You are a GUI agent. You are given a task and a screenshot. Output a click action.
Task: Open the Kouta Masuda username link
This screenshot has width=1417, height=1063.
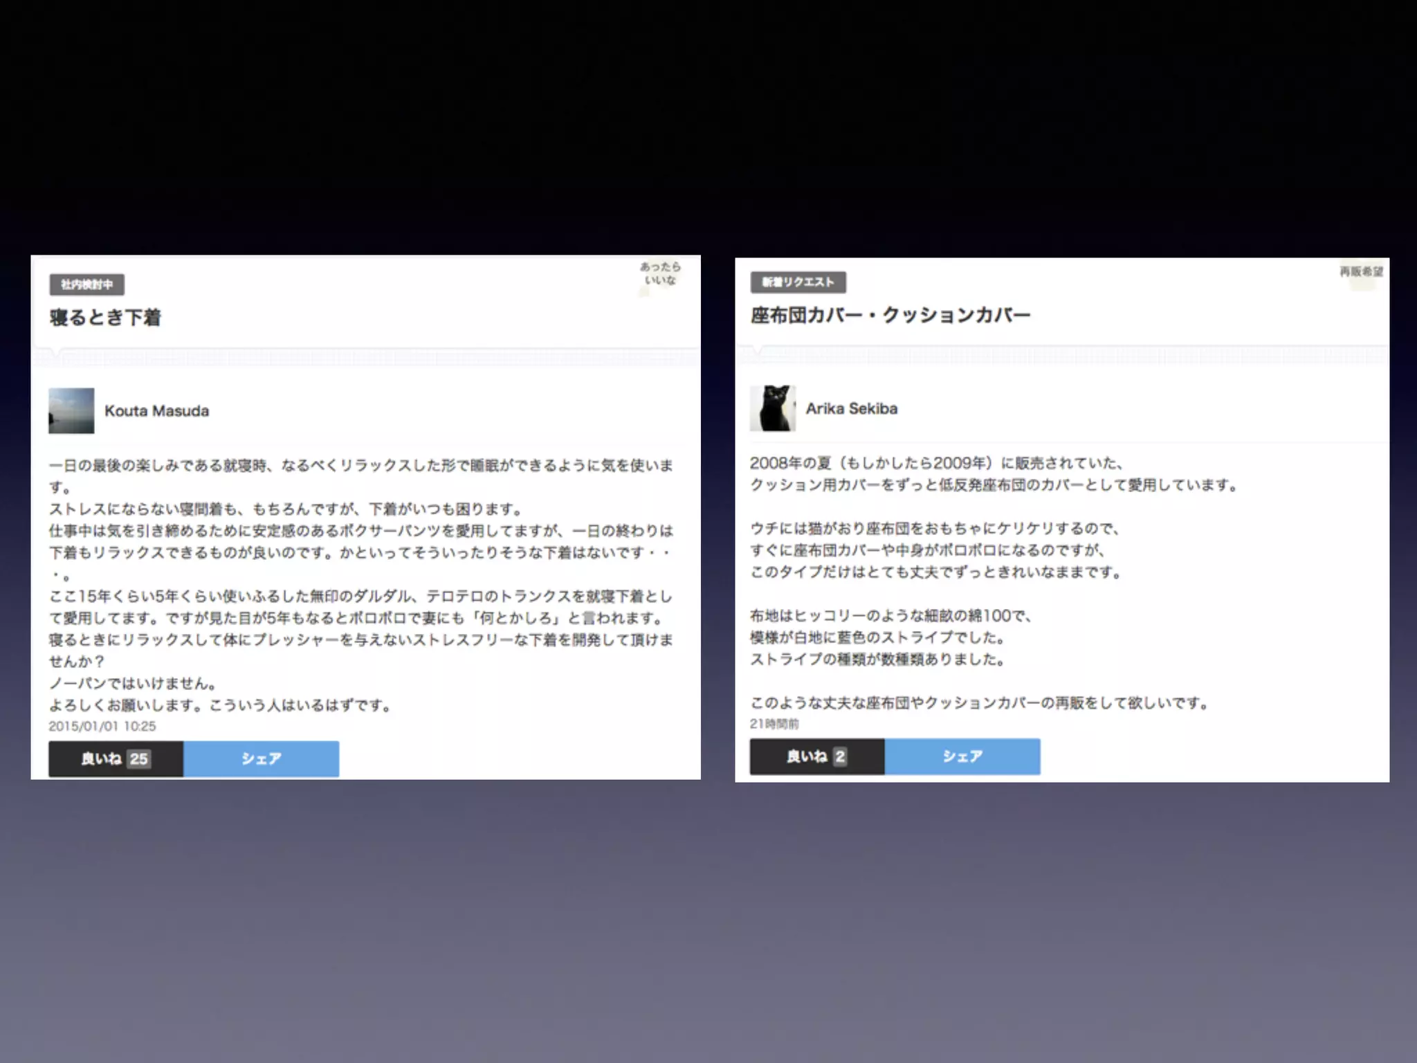click(x=156, y=411)
